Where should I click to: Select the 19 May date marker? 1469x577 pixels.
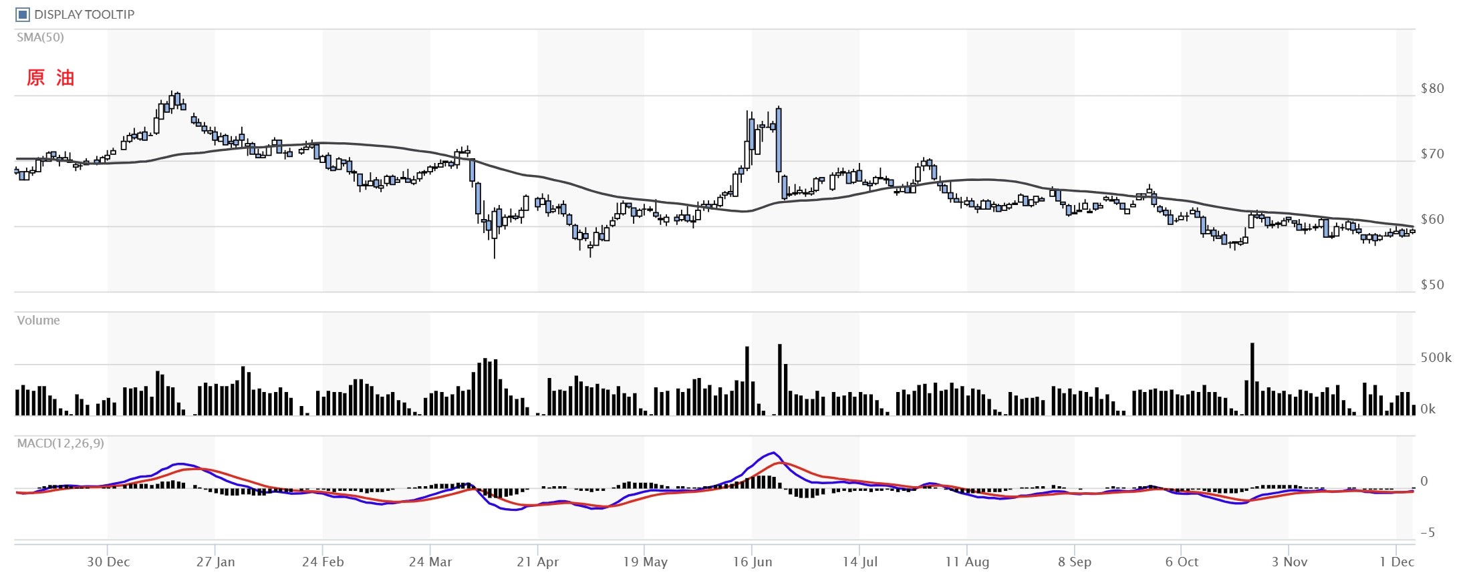645,562
